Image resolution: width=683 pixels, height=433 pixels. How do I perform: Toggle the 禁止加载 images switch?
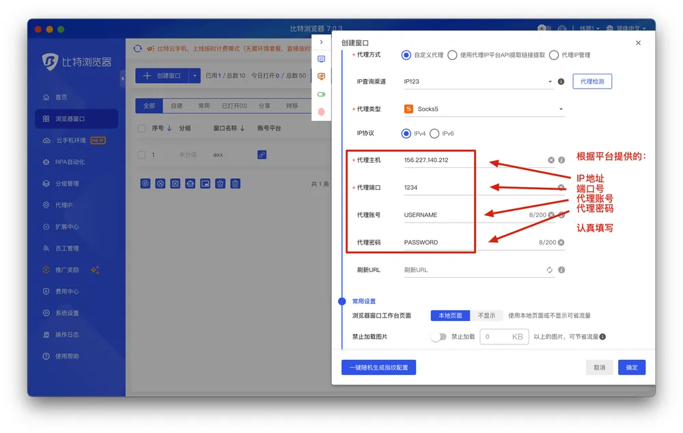click(x=438, y=337)
